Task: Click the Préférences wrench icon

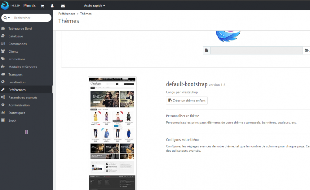Action: click(3, 89)
